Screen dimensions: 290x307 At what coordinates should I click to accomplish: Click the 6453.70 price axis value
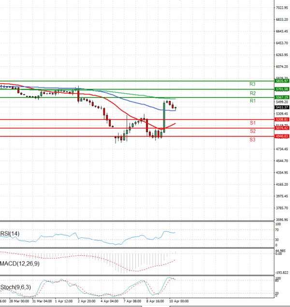click(x=282, y=43)
